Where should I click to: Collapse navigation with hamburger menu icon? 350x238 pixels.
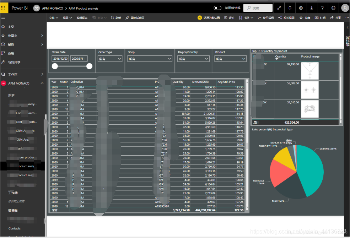point(3,18)
